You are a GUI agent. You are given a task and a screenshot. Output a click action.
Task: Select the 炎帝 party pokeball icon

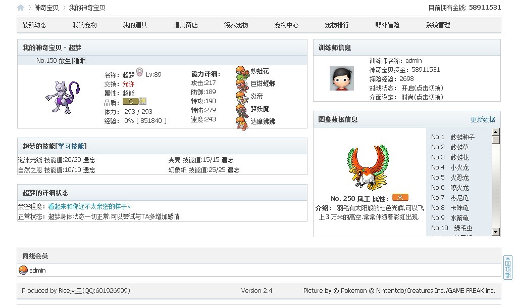click(x=242, y=97)
